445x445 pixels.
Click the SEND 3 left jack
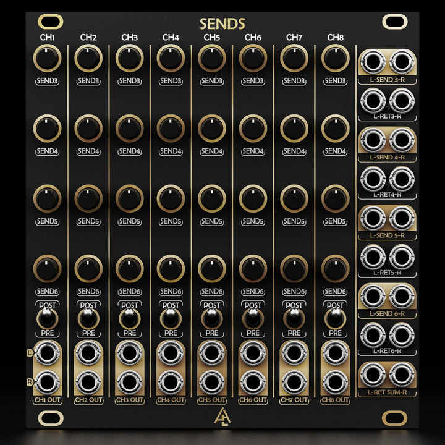coord(373,62)
